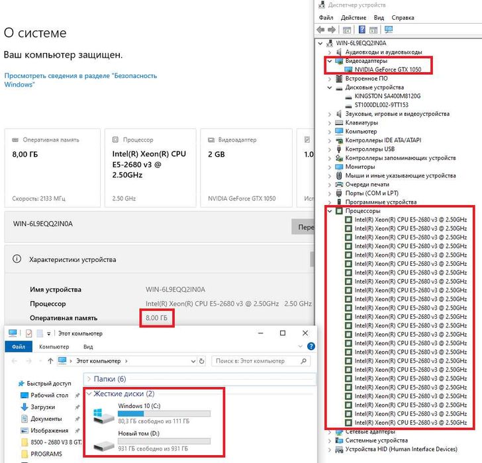This screenshot has width=482, height=463.
Task: Click the Forward arrow in Device Manager toolbar
Action: point(331,30)
